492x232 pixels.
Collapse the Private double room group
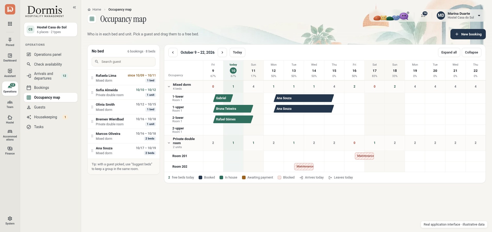[169, 143]
